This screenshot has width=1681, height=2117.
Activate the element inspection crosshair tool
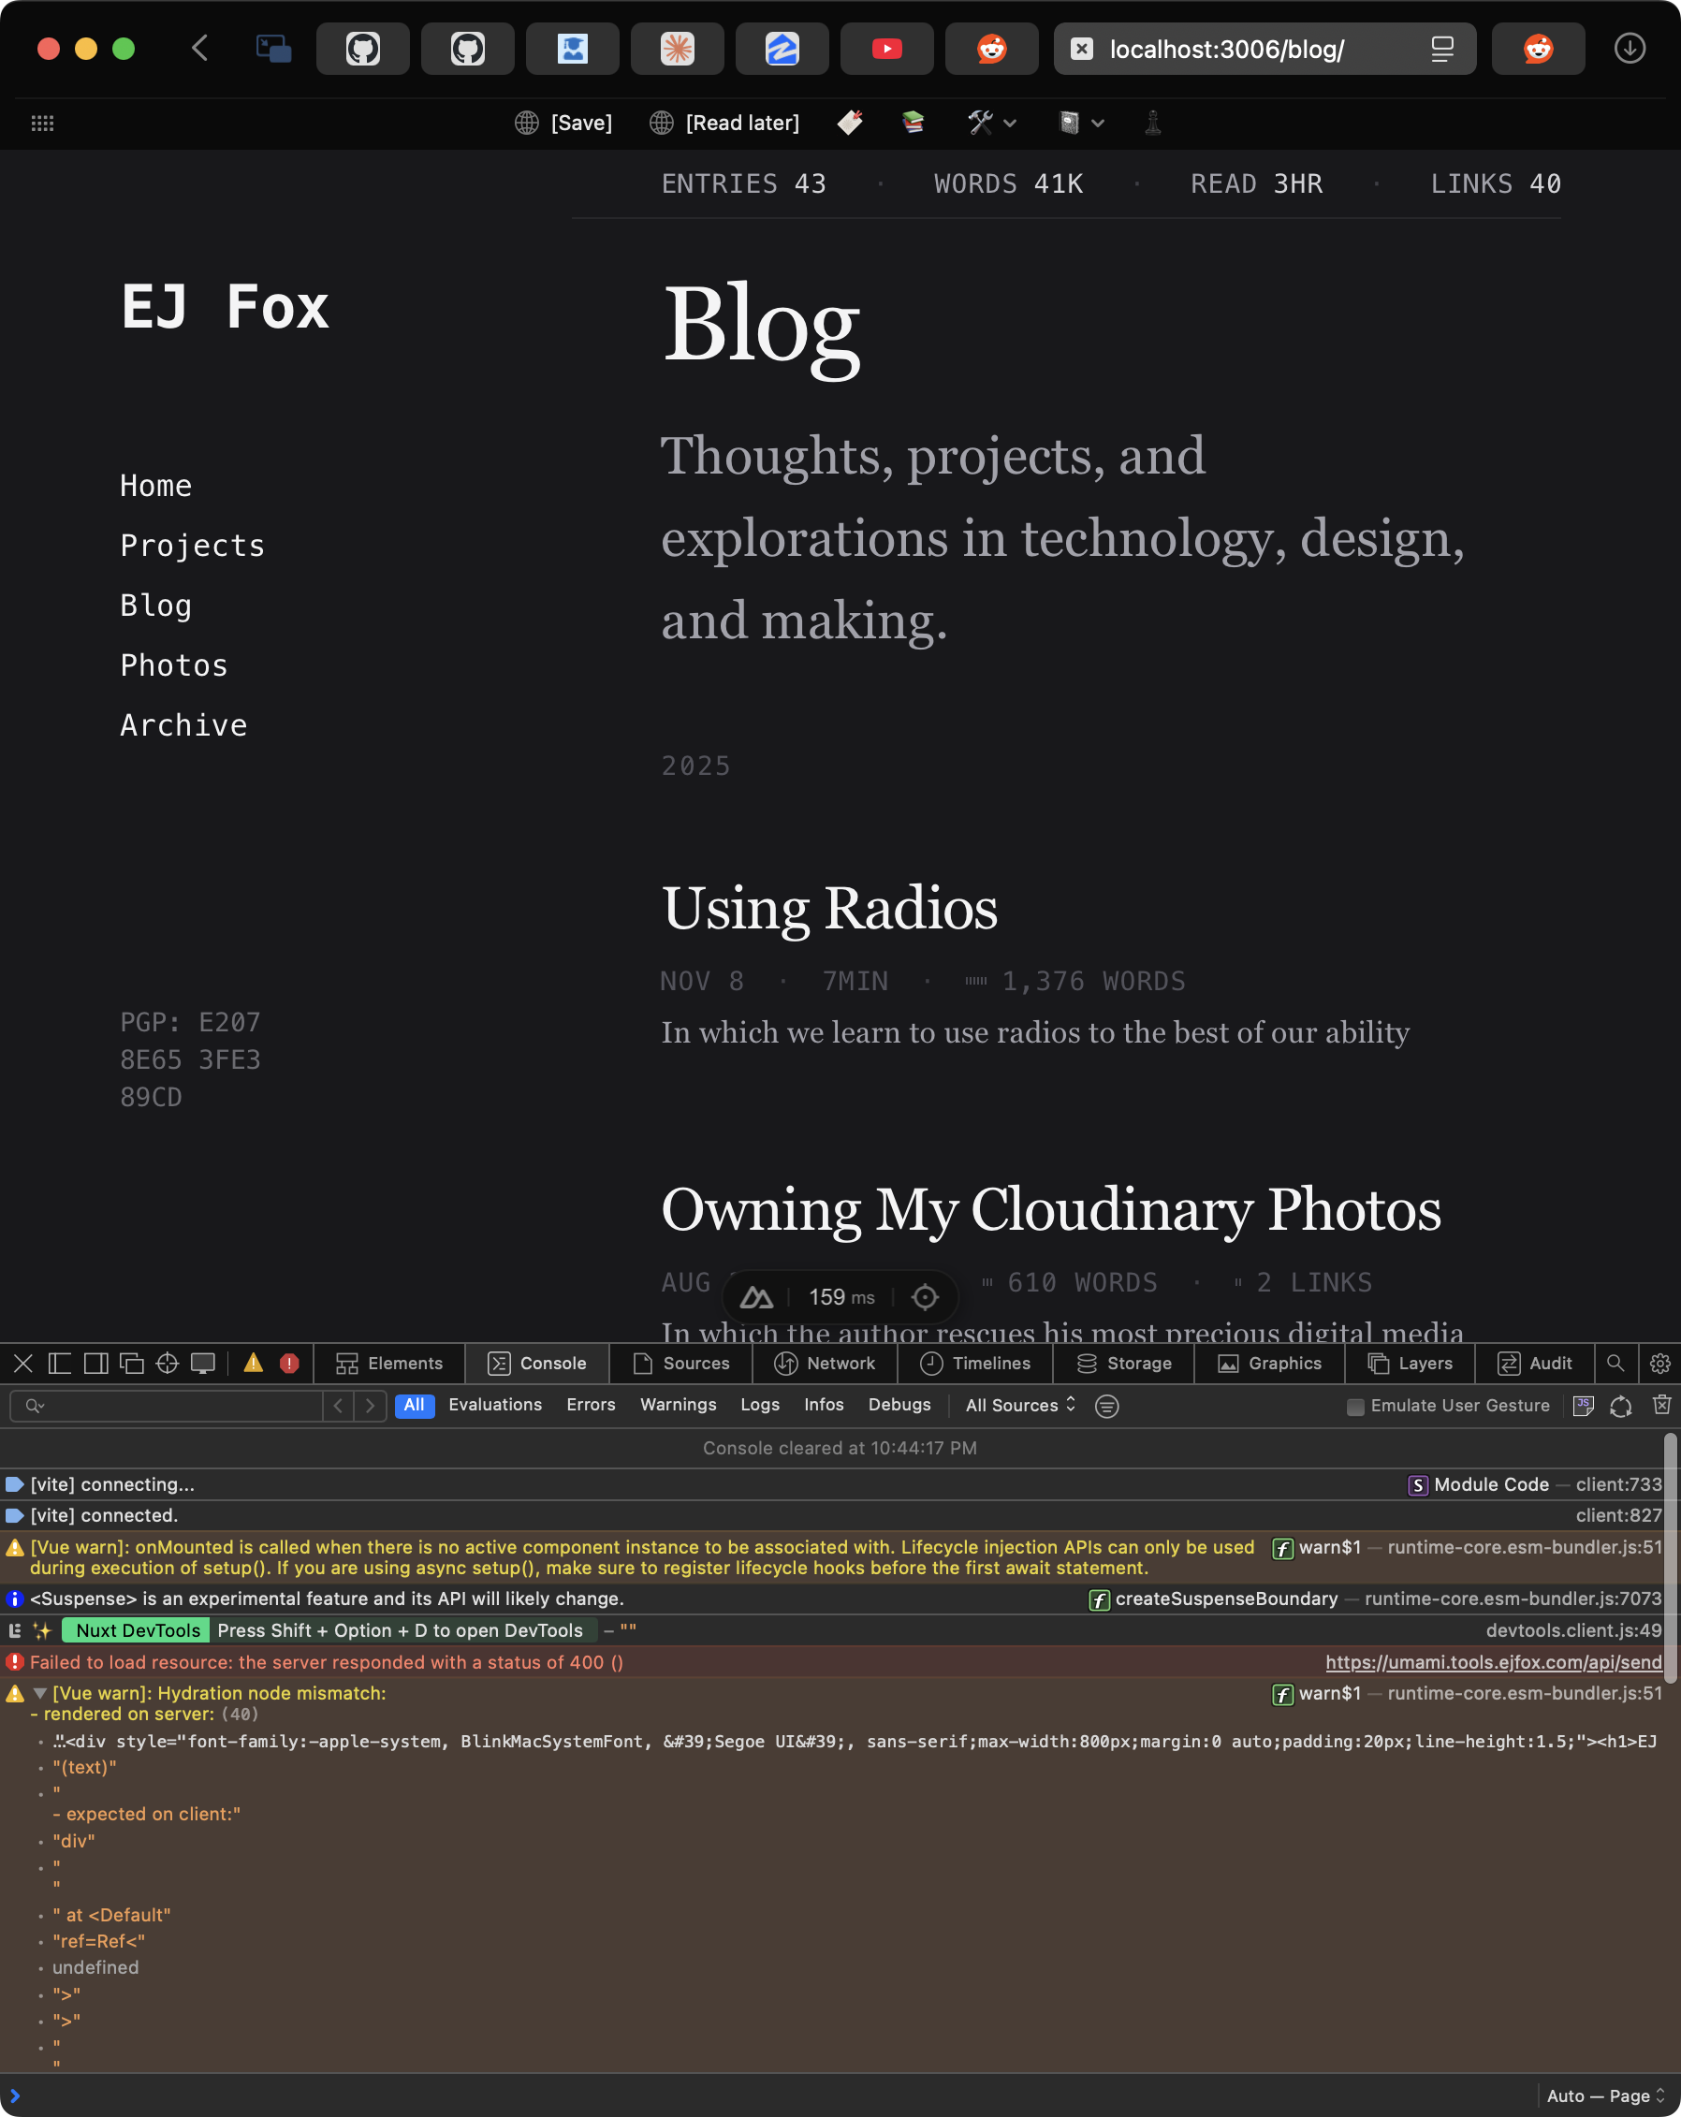(166, 1363)
